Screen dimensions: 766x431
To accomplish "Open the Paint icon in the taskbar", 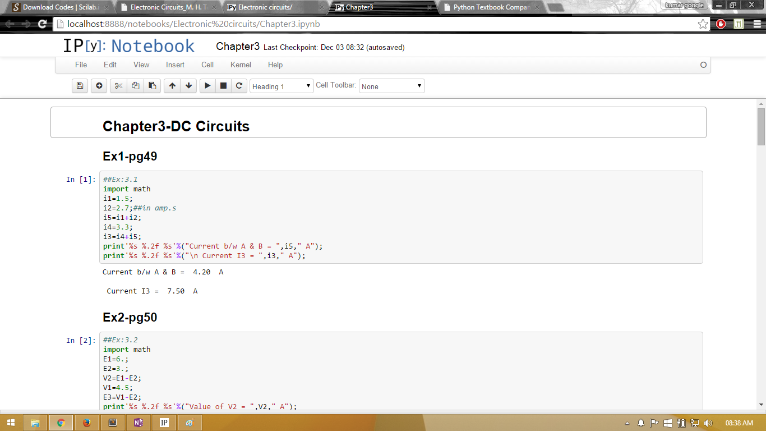I will [190, 423].
